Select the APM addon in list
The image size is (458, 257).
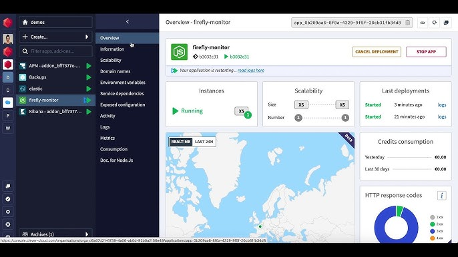(55, 66)
